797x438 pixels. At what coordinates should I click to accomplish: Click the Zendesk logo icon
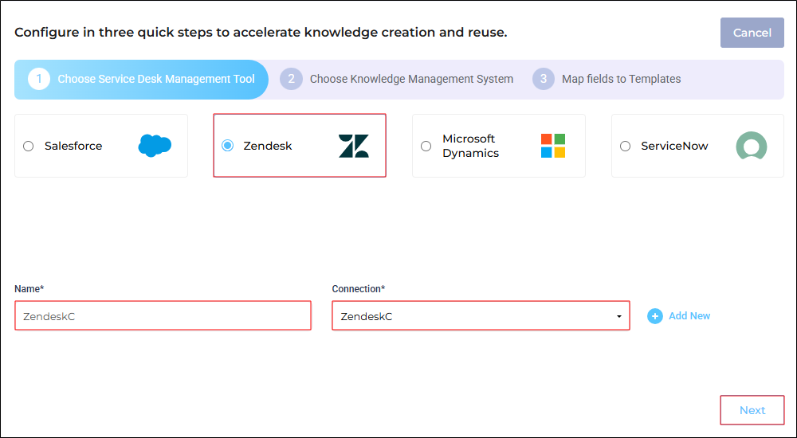[x=354, y=146]
